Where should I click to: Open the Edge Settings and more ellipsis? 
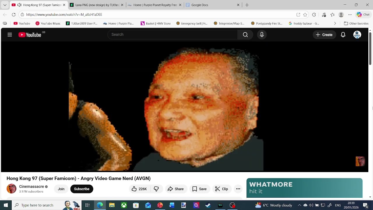click(350, 15)
